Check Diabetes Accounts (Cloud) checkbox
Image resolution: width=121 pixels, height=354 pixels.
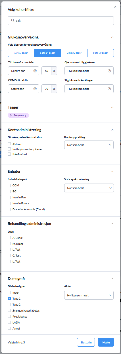click(9, 209)
